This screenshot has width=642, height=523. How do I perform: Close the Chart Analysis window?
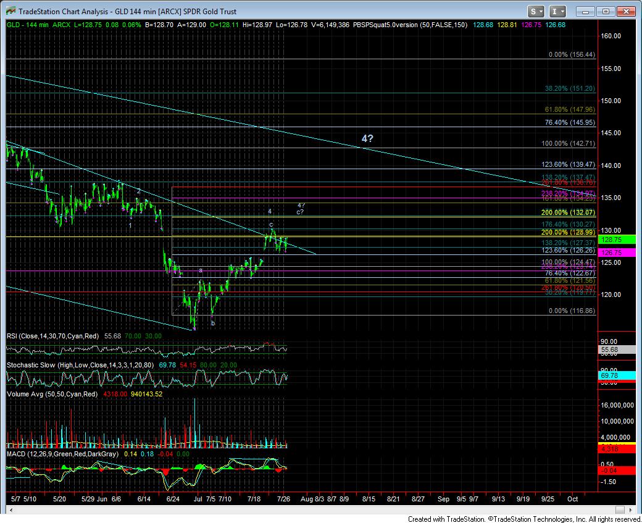[626, 12]
